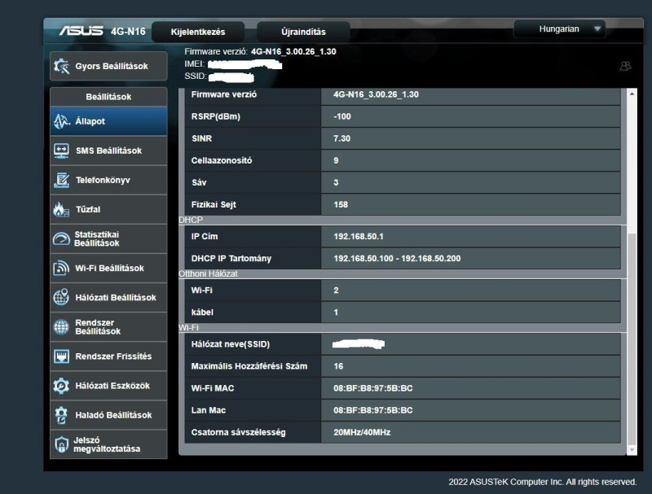The height and width of the screenshot is (494, 652).
Task: Open Wi-Fi Beállítások menu item
Action: pyautogui.click(x=108, y=269)
